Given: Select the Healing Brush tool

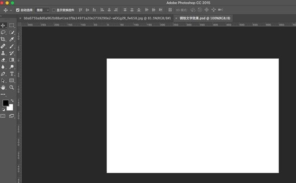Looking at the screenshot, I should (x=3, y=46).
